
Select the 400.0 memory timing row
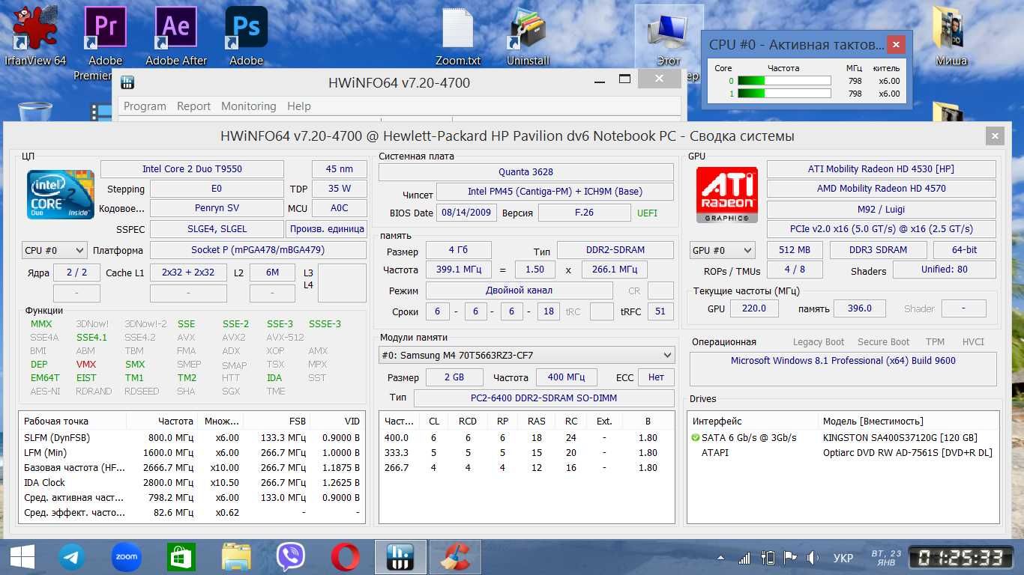tap(526, 437)
